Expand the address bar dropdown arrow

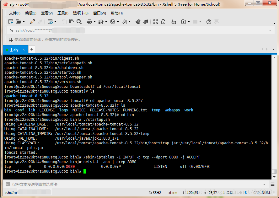point(270,30)
